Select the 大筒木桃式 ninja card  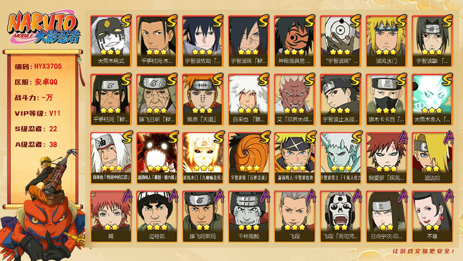click(111, 41)
